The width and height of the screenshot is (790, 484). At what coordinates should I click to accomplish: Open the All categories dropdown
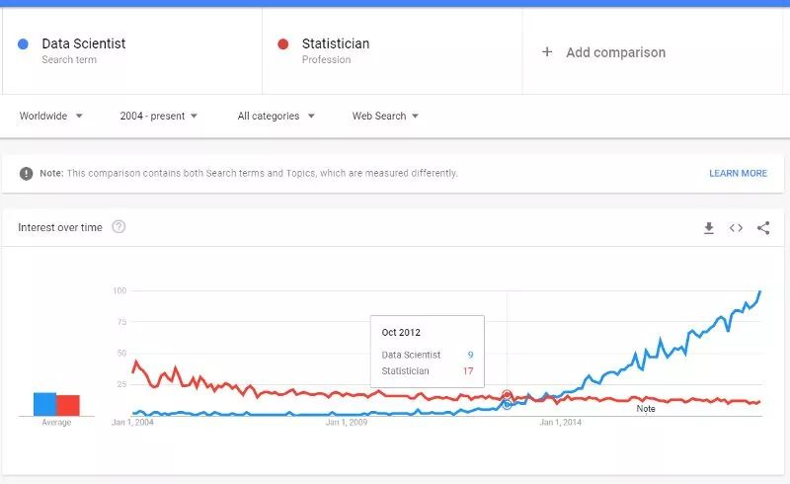[276, 116]
